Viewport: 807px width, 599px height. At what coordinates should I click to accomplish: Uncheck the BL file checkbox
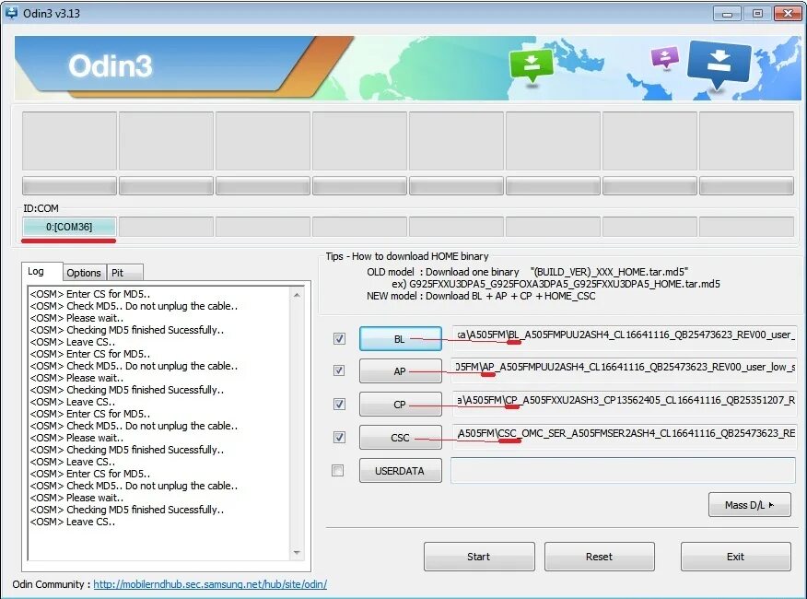click(339, 338)
